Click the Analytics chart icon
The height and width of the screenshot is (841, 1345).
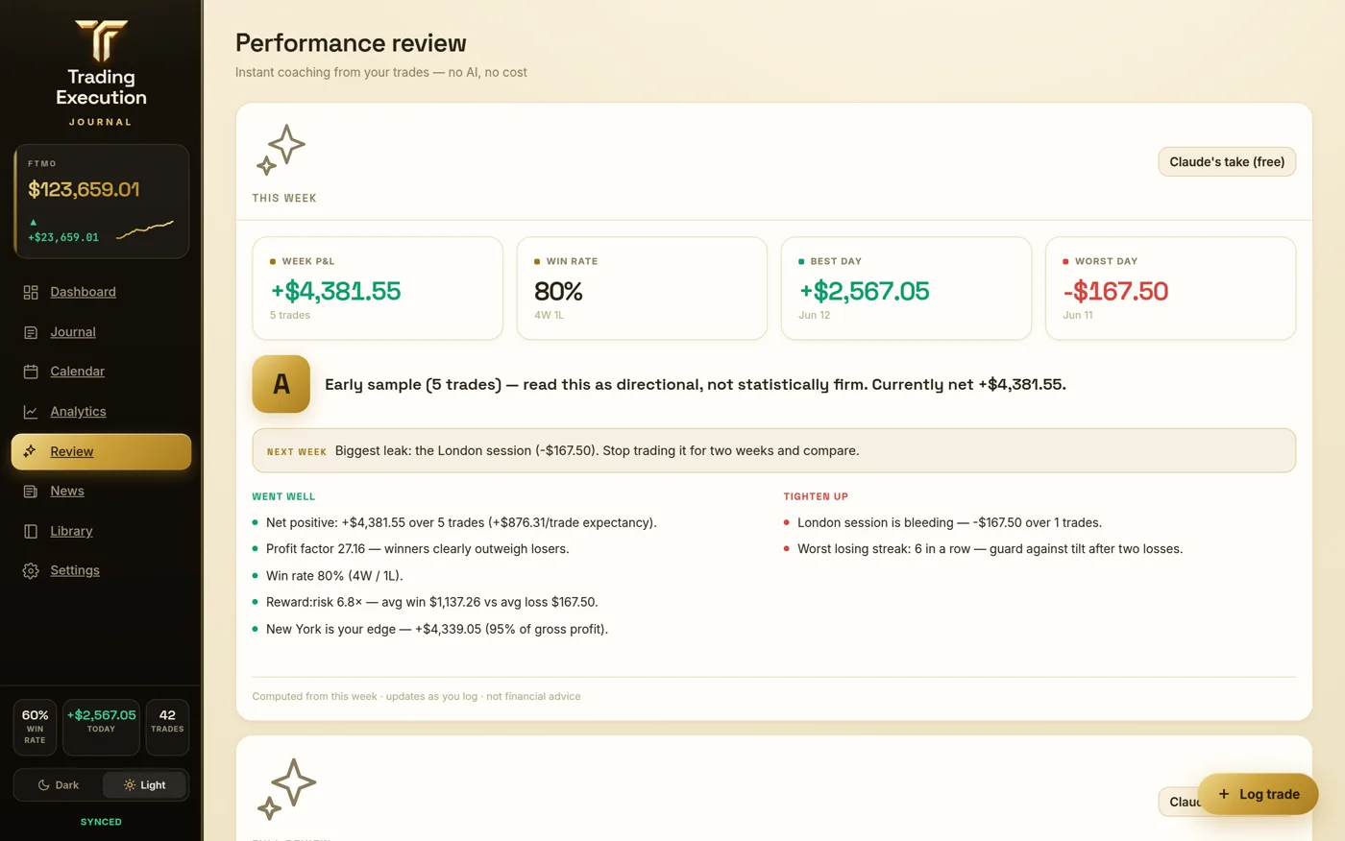point(31,412)
